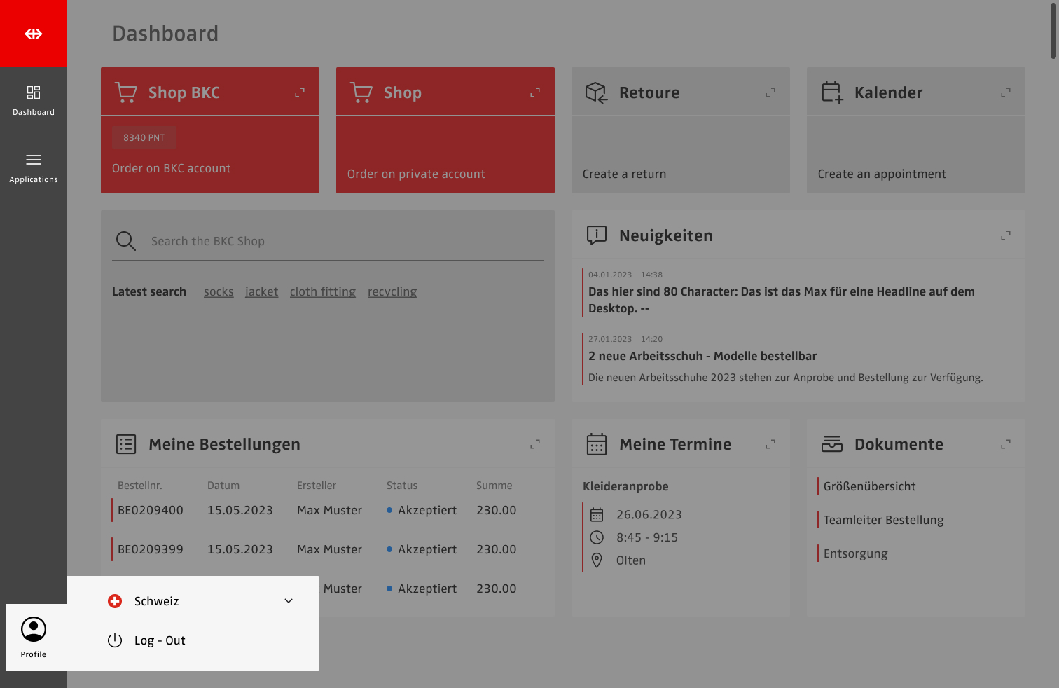Click the Retoure package icon
This screenshot has width=1059, height=688.
(x=597, y=92)
